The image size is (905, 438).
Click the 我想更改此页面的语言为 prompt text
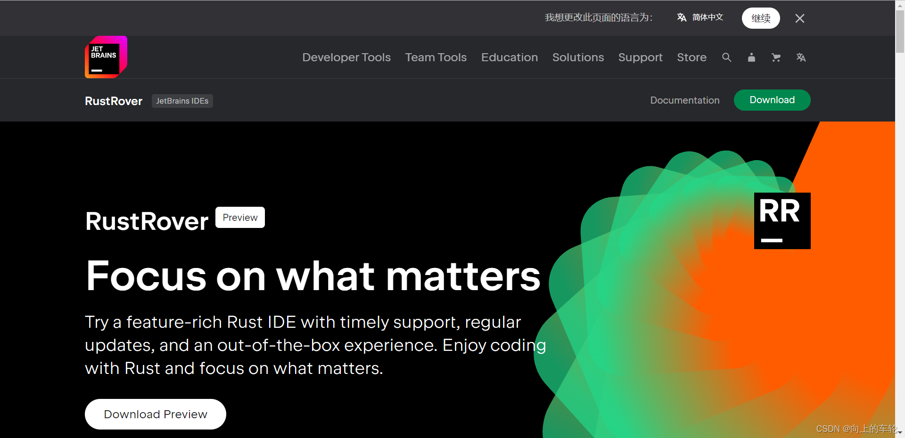[x=599, y=17]
